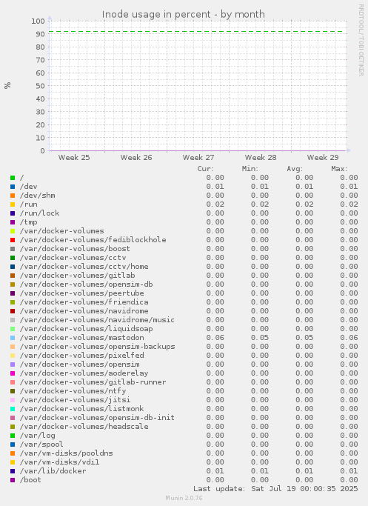Click the Avg value 0.01 in '/var/lib/docker' row
368x506 pixels.
tap(304, 471)
